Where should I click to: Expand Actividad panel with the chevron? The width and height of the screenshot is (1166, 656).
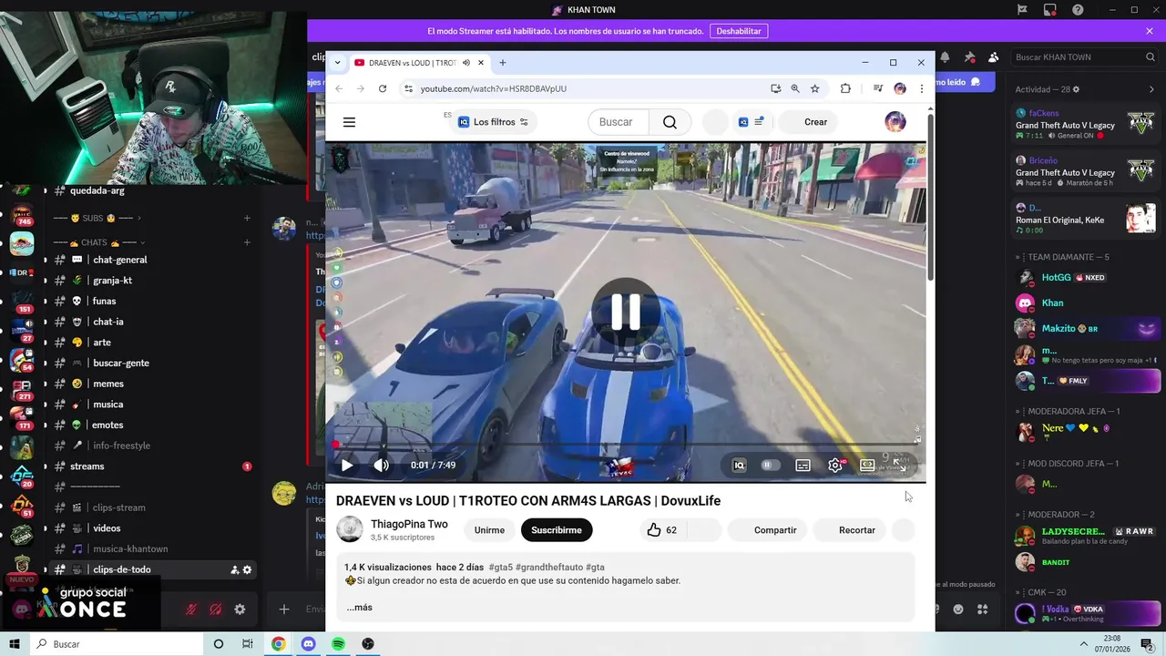click(x=1151, y=89)
